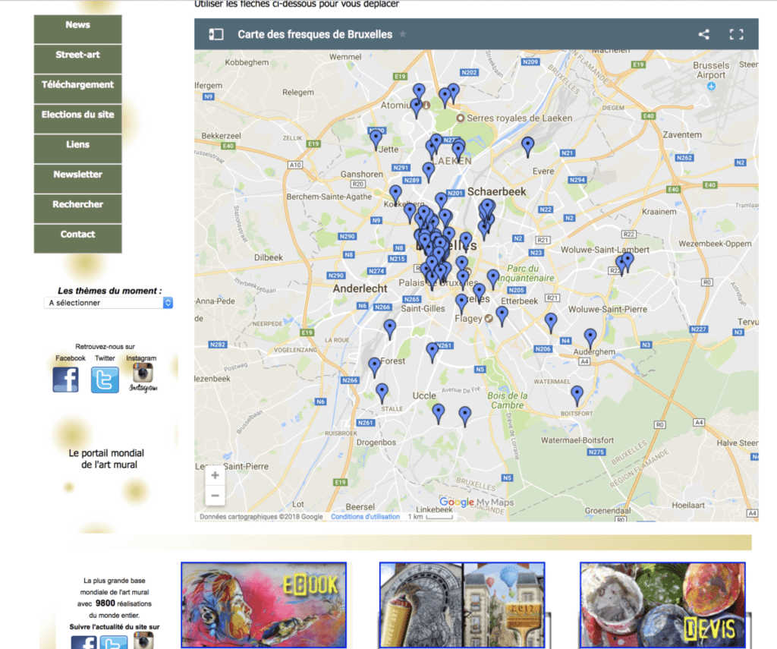
Task: Click the Devis banner image
Action: click(662, 605)
